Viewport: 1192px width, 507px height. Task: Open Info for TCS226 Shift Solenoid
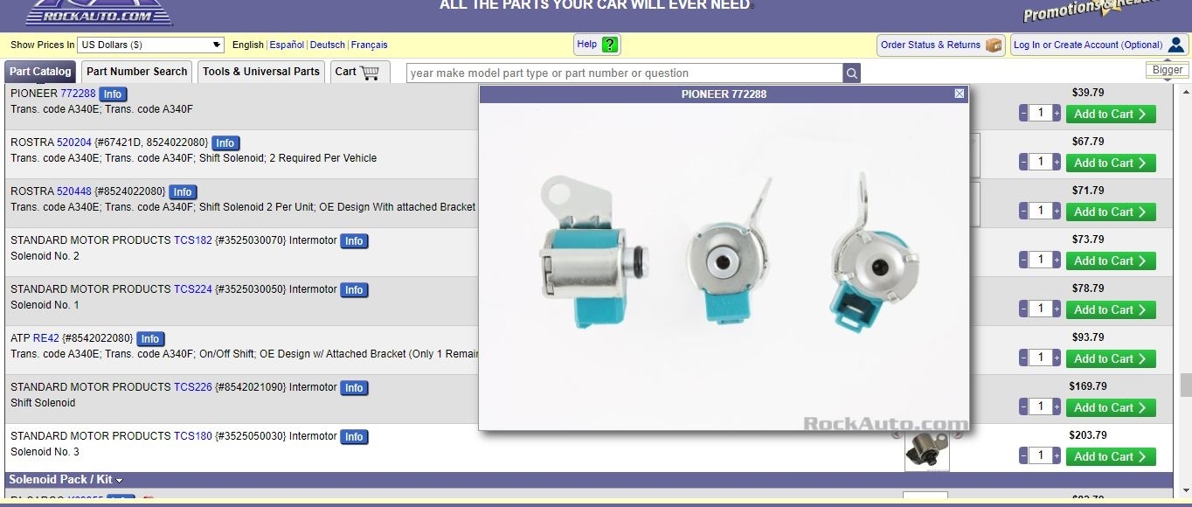point(354,388)
